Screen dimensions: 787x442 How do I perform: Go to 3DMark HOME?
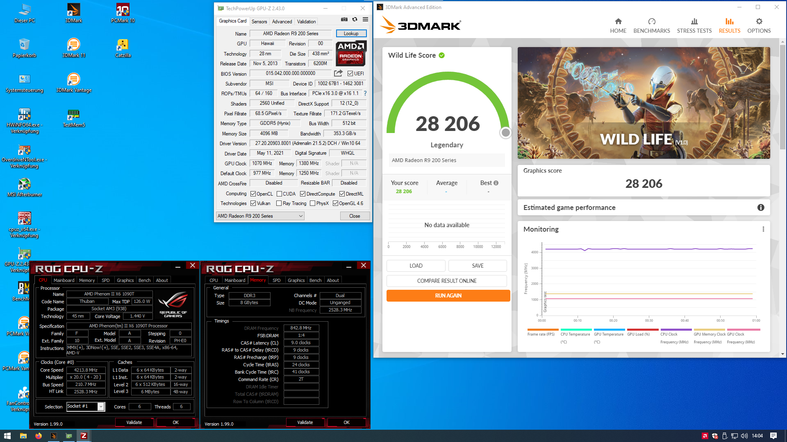click(618, 25)
